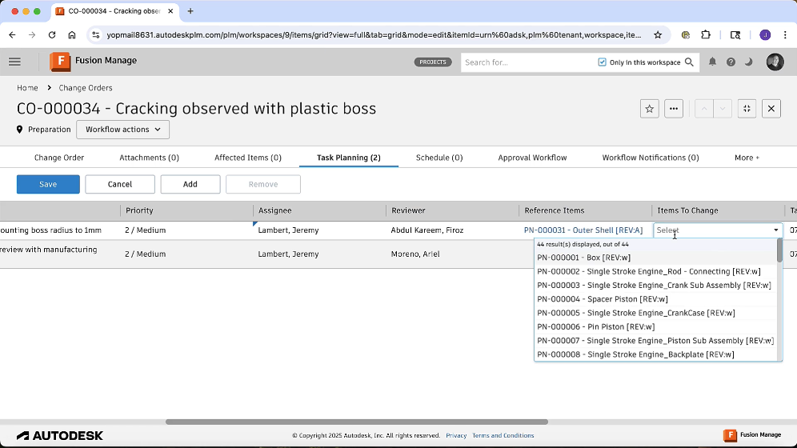Select PN-000004 - Spacer Piston option
The width and height of the screenshot is (797, 448).
(655, 299)
